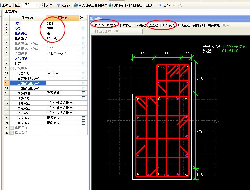Viewport: 250px width, 190px height.
Task: Select the 特殊布筋 tool
Action: pyautogui.click(x=125, y=25)
